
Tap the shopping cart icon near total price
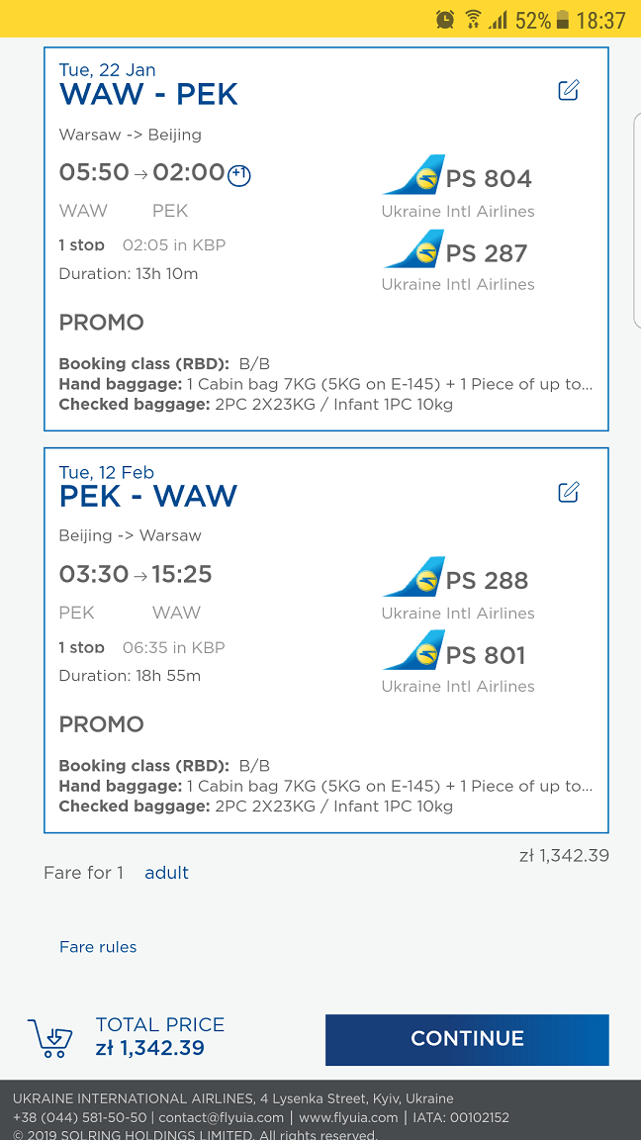coord(50,1037)
